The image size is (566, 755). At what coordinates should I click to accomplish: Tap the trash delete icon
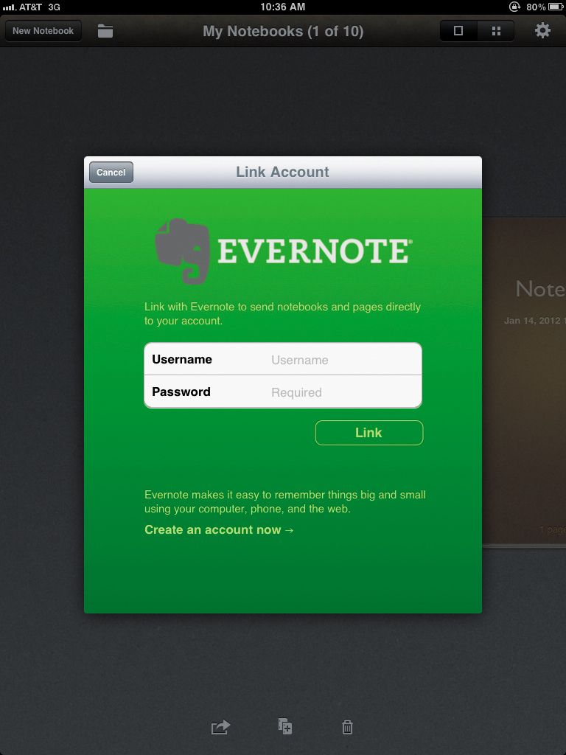347,726
